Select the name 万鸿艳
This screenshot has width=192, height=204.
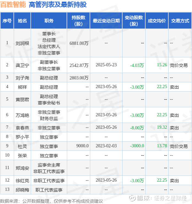pos(22,115)
